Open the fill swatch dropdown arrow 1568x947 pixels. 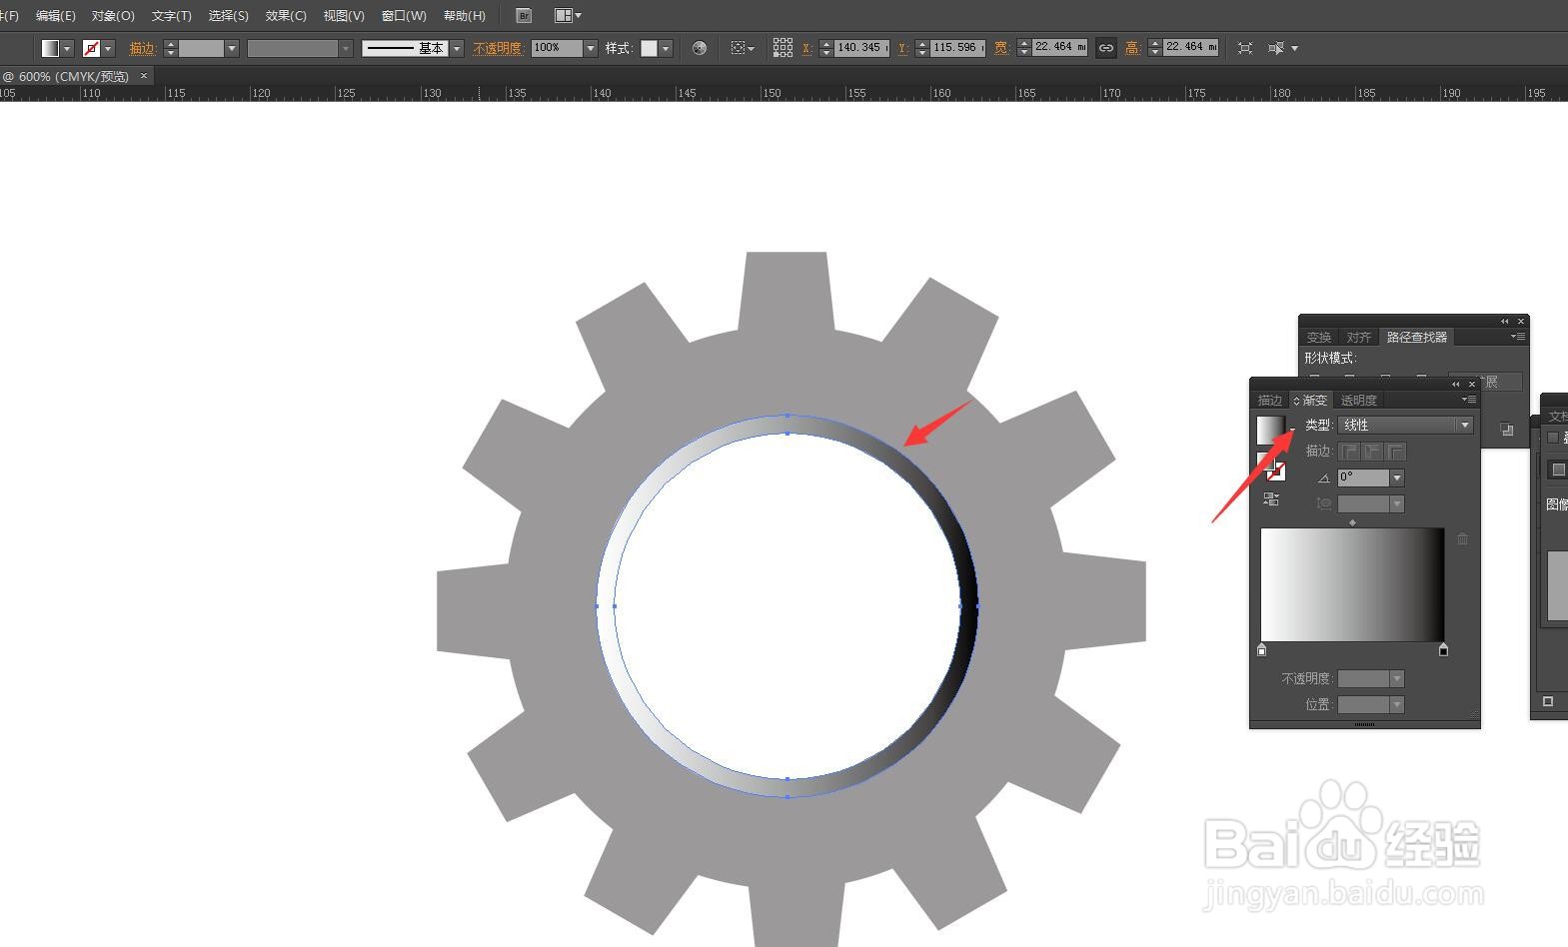click(67, 48)
